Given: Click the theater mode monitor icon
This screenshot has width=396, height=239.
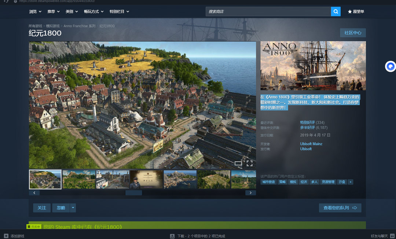Looking at the screenshot, I should click(x=238, y=163).
